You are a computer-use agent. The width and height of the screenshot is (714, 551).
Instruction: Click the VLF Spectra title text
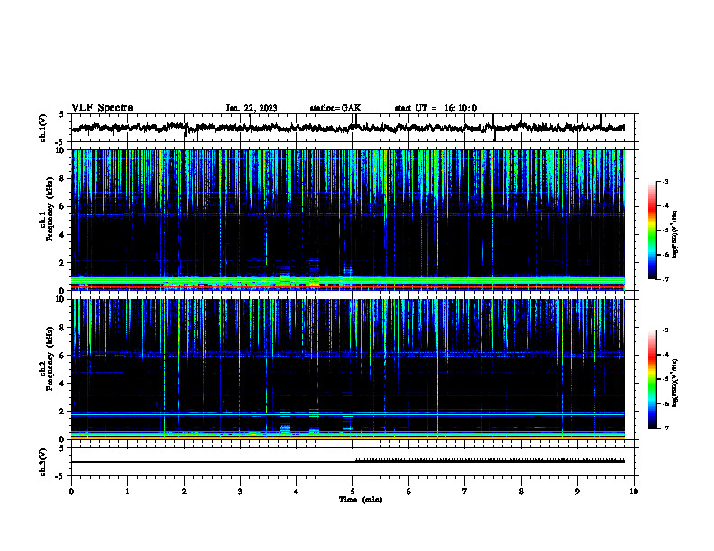coord(102,108)
